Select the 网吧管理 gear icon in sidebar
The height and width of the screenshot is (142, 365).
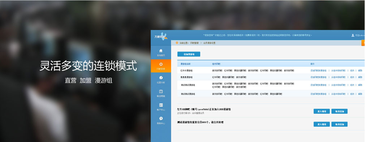pos(161,64)
